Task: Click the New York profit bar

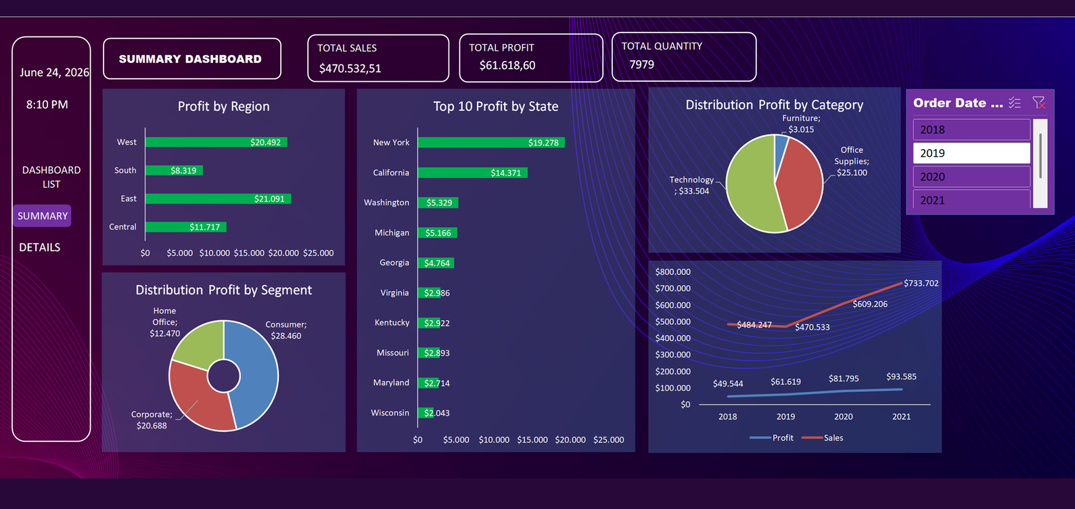Action: point(491,142)
